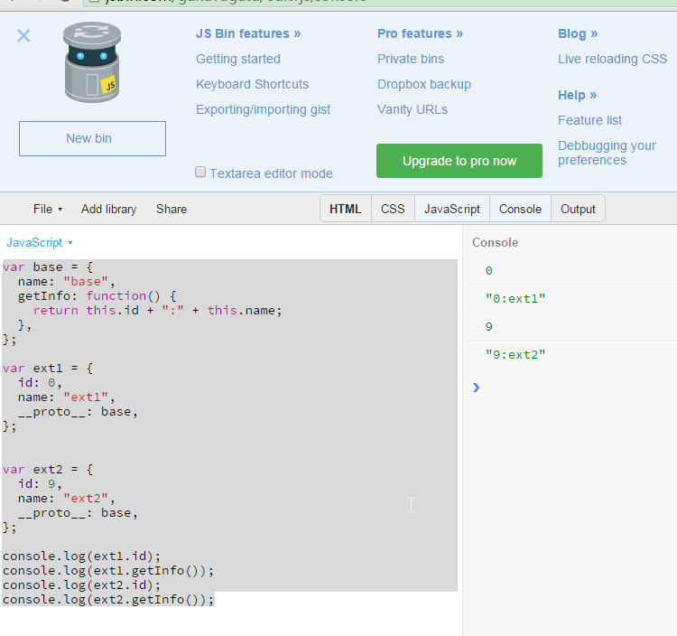Open JavaScript language dropdown in editor
Image resolution: width=677 pixels, height=636 pixels.
(x=40, y=243)
